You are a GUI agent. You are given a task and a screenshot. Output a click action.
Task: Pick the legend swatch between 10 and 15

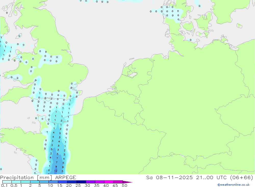click(x=53, y=182)
